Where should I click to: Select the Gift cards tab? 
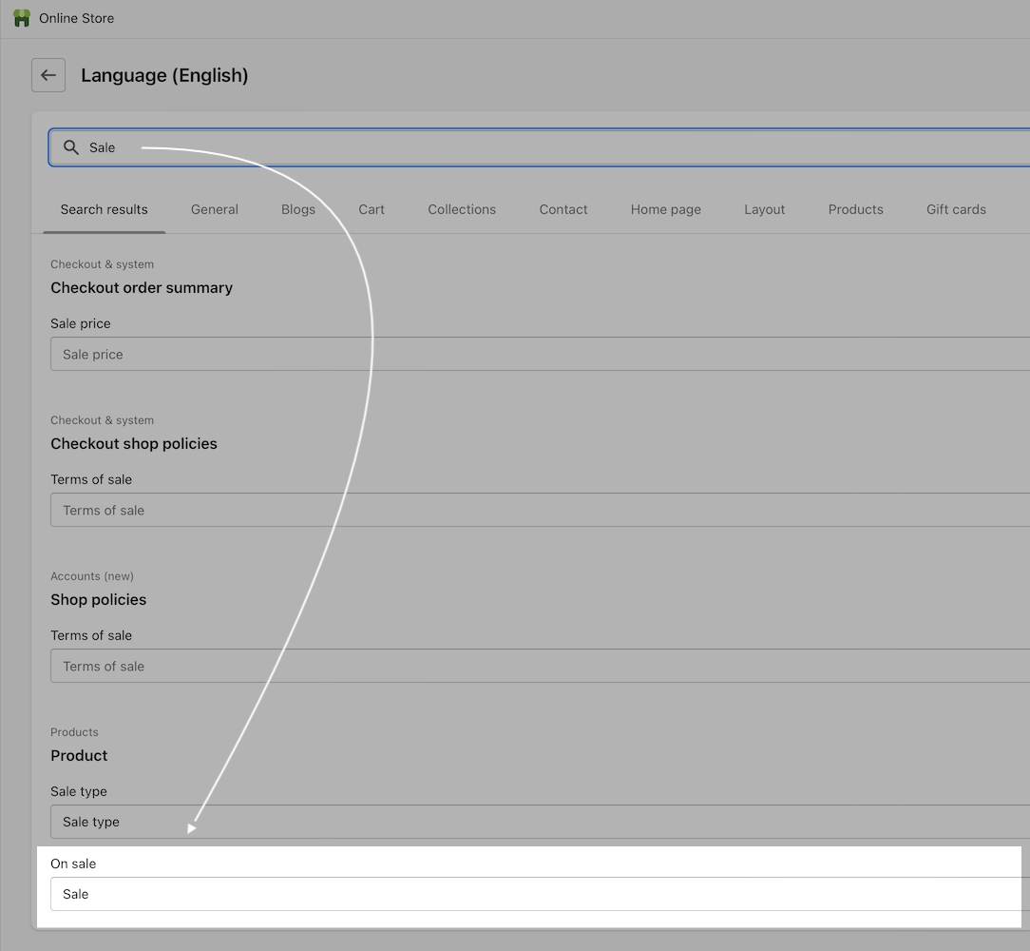click(956, 209)
